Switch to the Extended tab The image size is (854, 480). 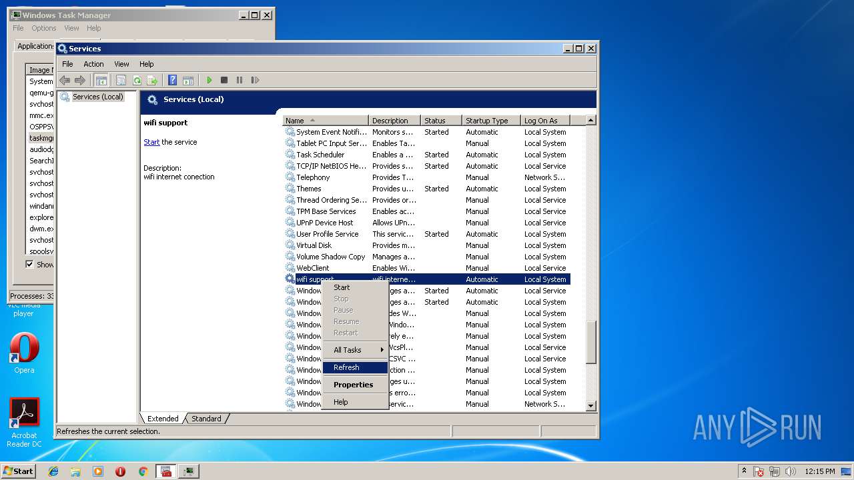point(163,419)
